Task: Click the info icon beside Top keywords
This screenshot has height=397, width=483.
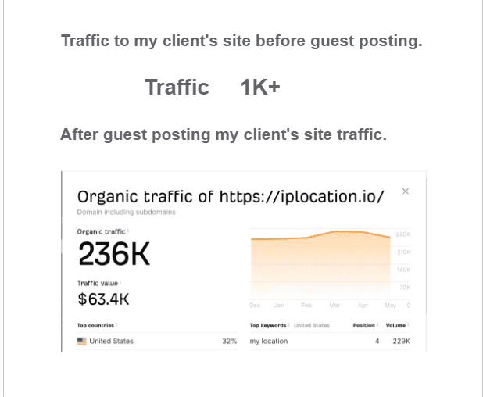Action: coord(289,324)
